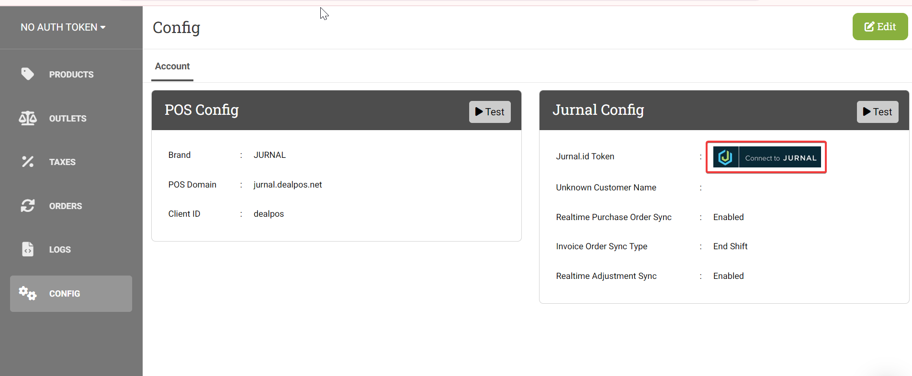912x376 pixels.
Task: Click the Config gears icon
Action: click(27, 293)
